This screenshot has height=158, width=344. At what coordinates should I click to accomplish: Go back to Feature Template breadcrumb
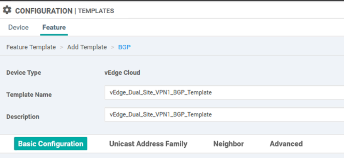[31, 47]
